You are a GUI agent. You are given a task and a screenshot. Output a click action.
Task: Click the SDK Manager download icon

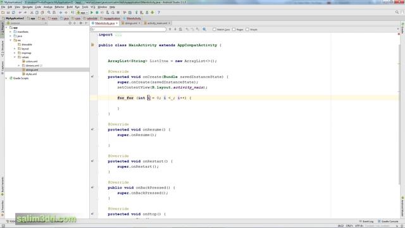pyautogui.click(x=153, y=13)
